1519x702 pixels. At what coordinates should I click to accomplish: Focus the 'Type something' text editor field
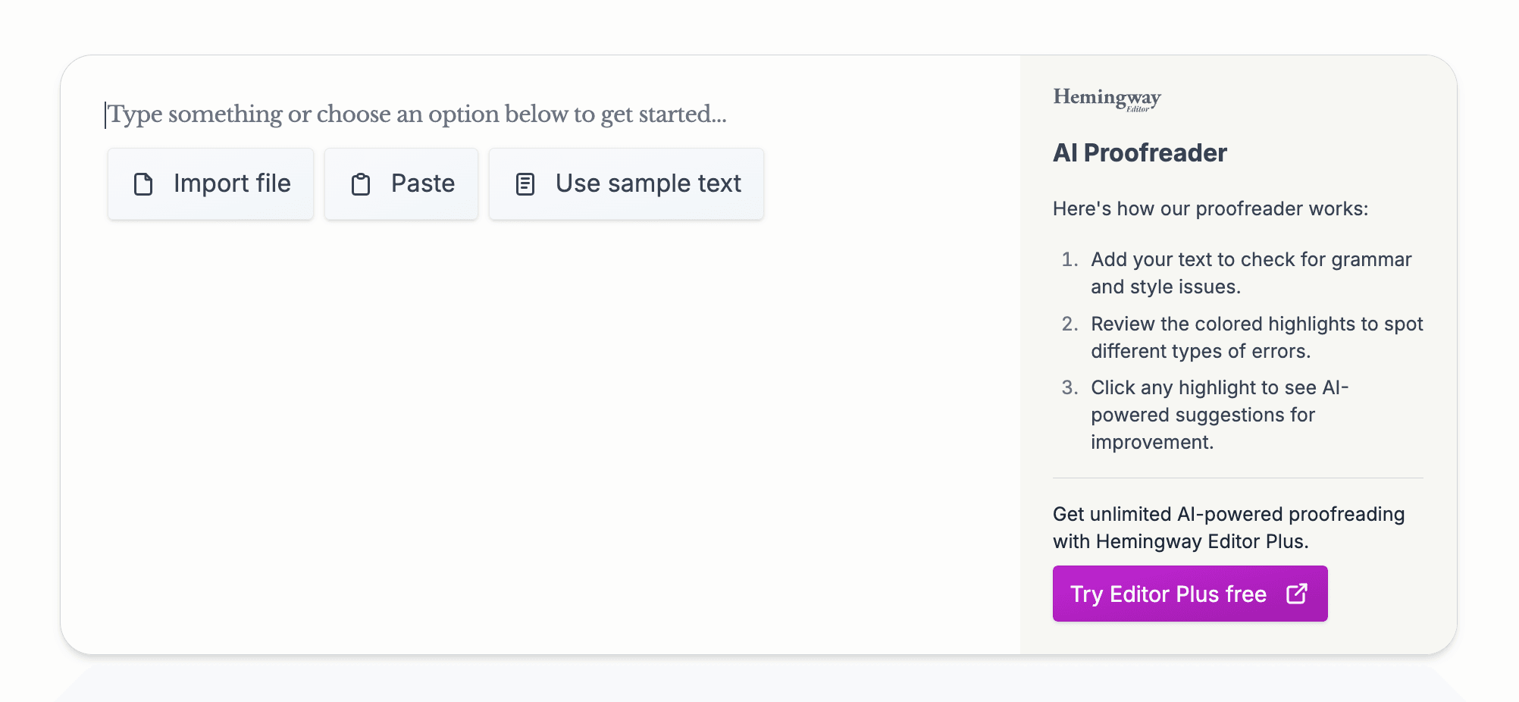click(x=417, y=114)
